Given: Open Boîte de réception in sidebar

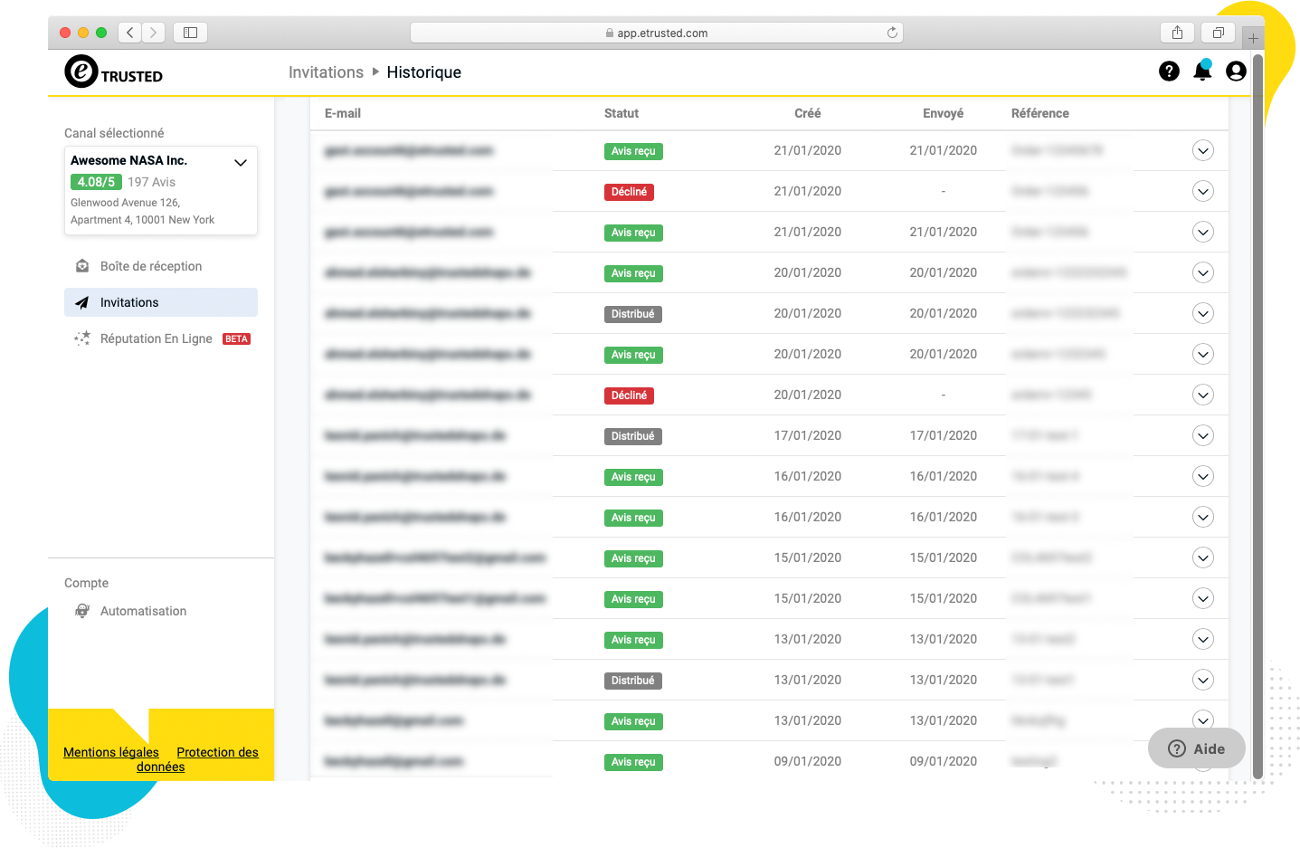Looking at the screenshot, I should (150, 266).
